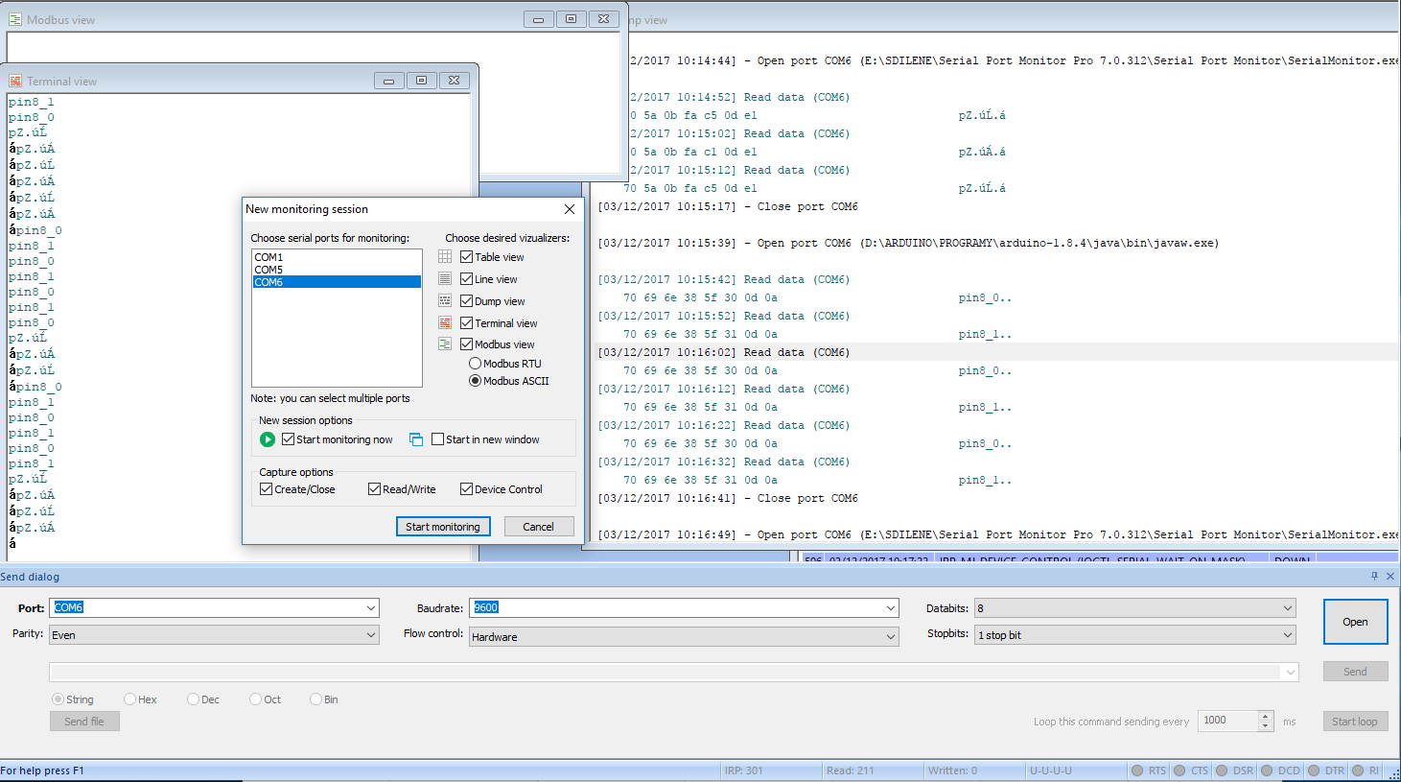
Task: Select the Modbus RTU radio button
Action: point(475,364)
